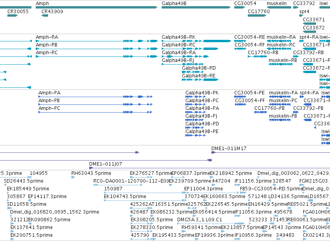Select the CG33792 gene label
This screenshot has height=241, width=330.
[x=304, y=3]
